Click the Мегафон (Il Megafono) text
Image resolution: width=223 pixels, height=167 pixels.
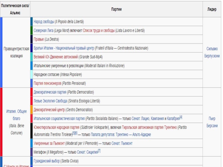[48, 152]
